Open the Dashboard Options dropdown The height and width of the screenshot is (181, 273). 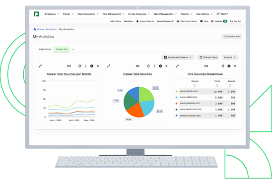pos(178,57)
